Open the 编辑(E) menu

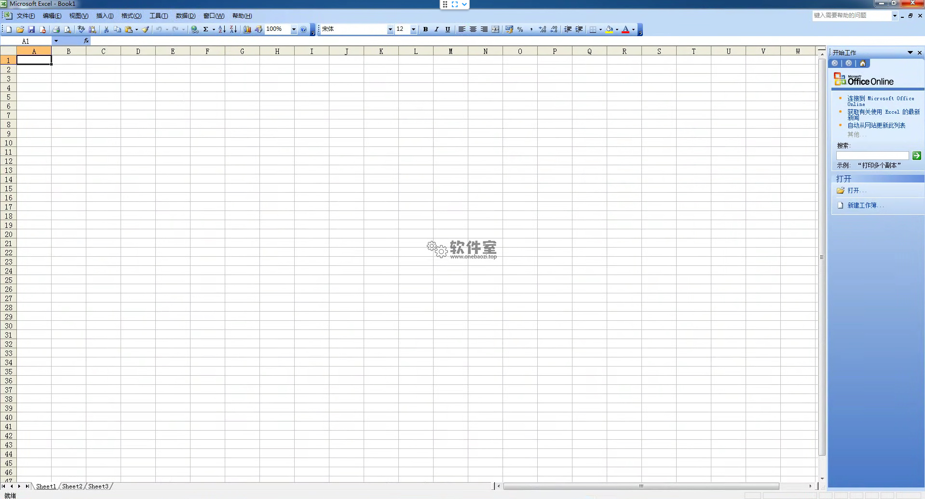52,16
